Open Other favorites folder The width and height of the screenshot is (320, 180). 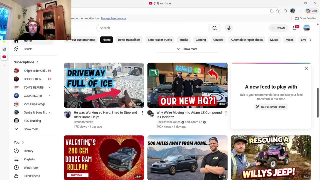coord(305,18)
